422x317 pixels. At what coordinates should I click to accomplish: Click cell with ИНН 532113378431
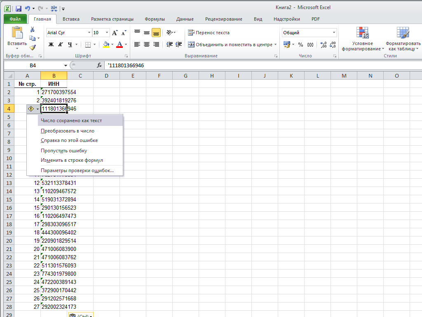pyautogui.click(x=54, y=183)
